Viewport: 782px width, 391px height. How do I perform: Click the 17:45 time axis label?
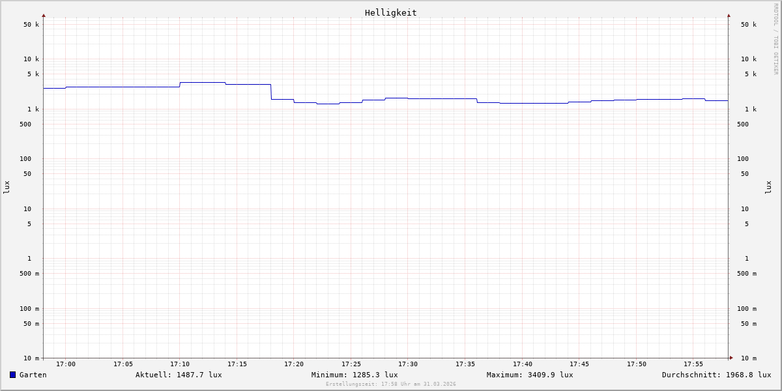coord(579,364)
